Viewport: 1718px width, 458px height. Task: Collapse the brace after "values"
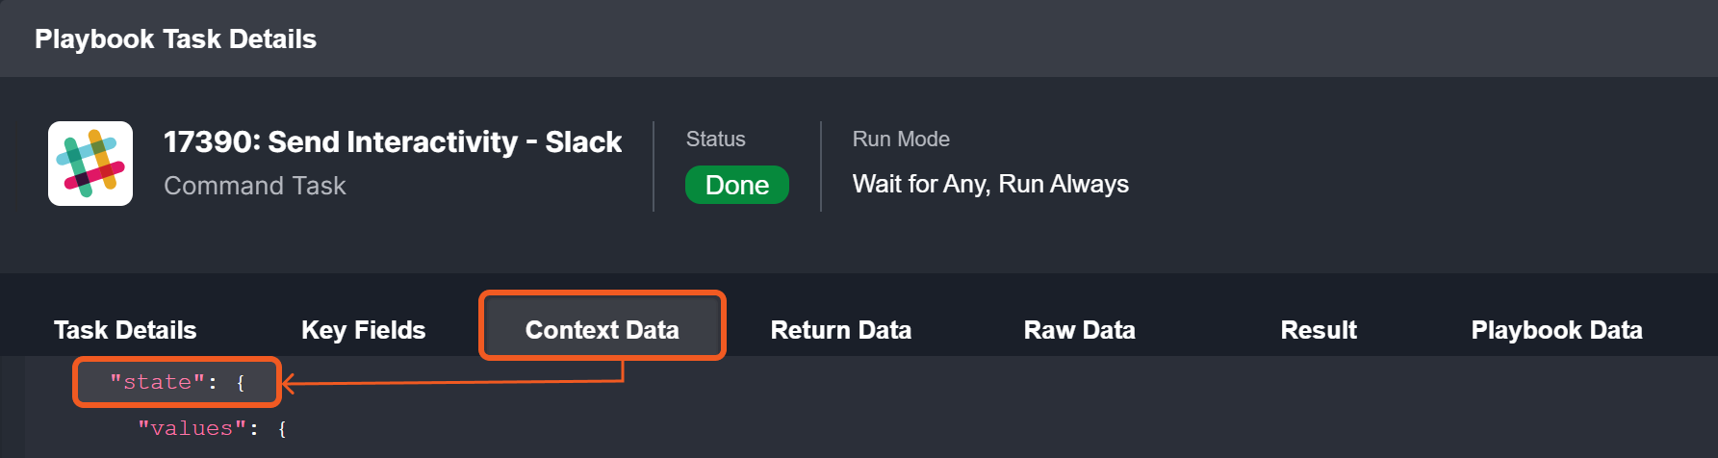(x=282, y=429)
